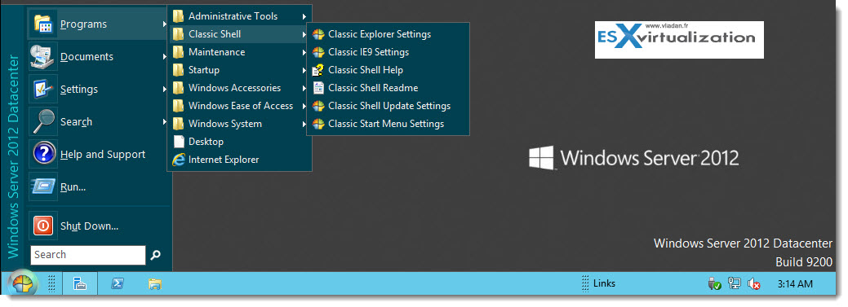
Task: Expand the Windows System submenu arrow
Action: coord(304,124)
